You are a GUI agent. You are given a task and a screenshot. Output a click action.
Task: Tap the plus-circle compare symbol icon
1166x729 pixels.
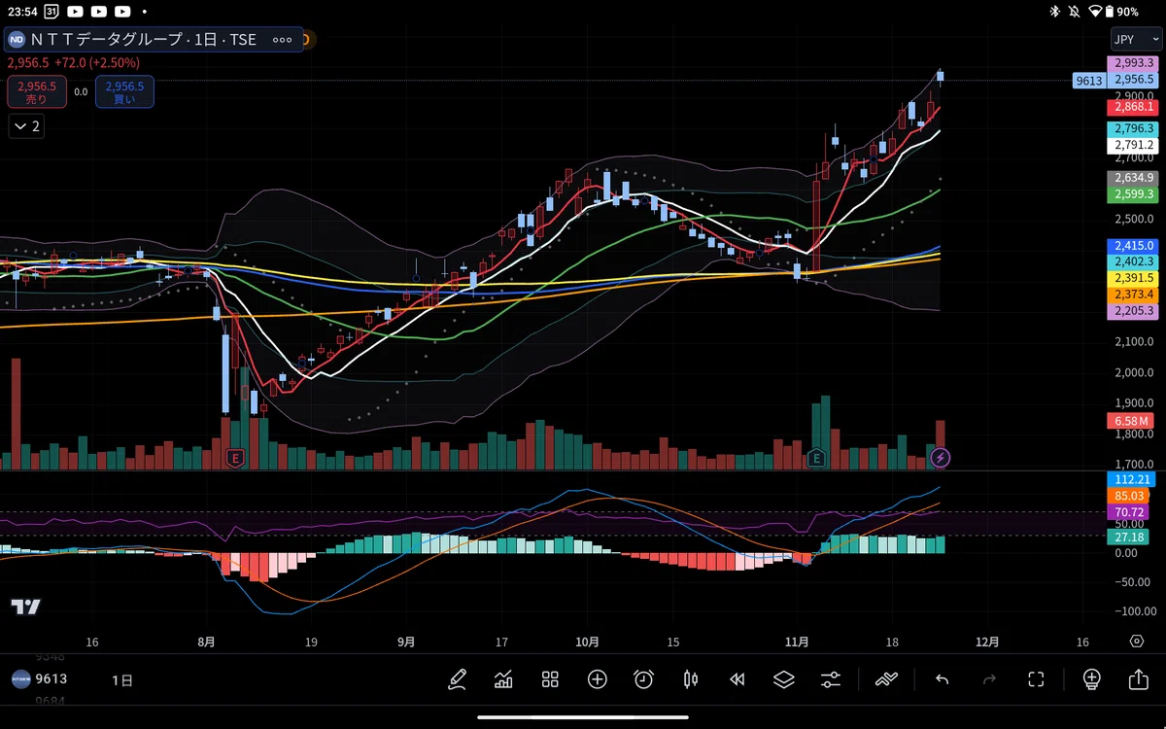[597, 679]
